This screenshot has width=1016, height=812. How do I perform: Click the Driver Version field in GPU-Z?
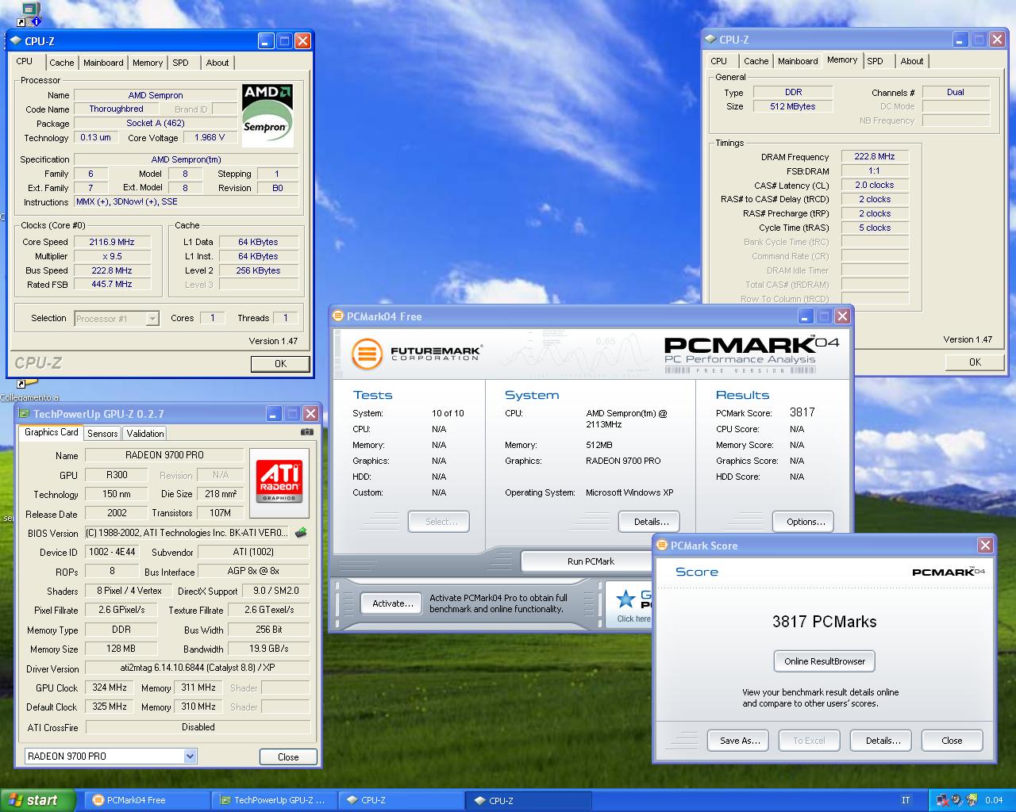pos(198,668)
